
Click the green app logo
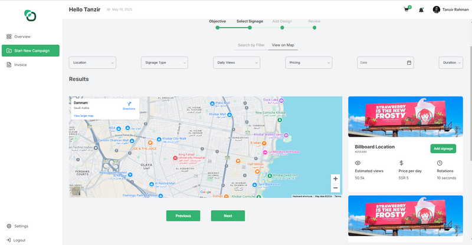[30, 15]
